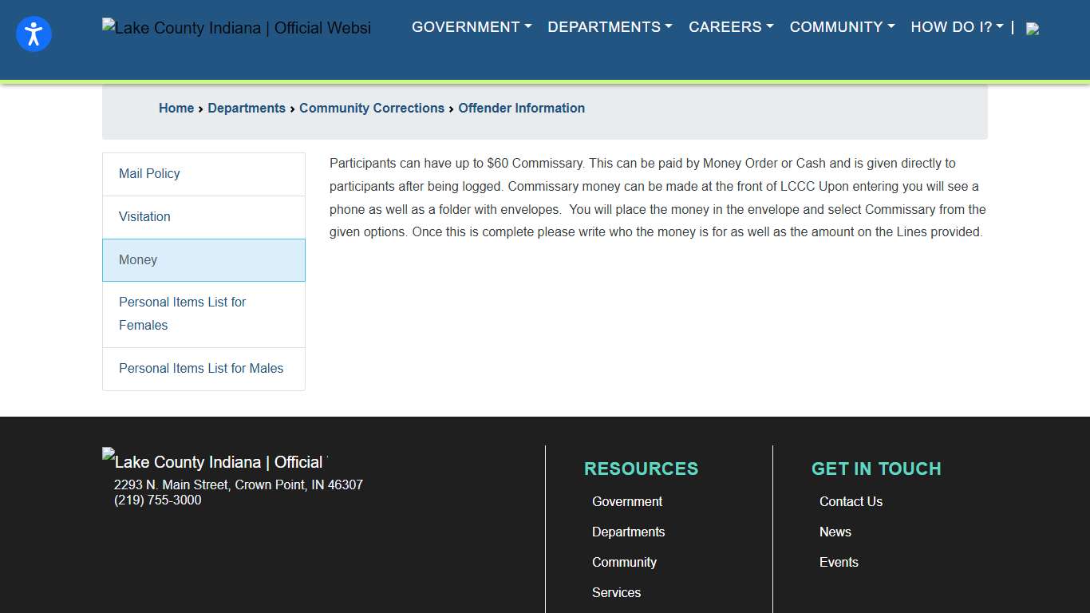Open Contact Us in the footer
The height and width of the screenshot is (613, 1090).
click(851, 502)
